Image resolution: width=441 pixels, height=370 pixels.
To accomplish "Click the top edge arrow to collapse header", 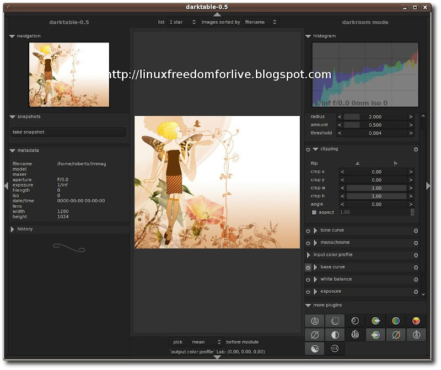I will click(x=217, y=15).
